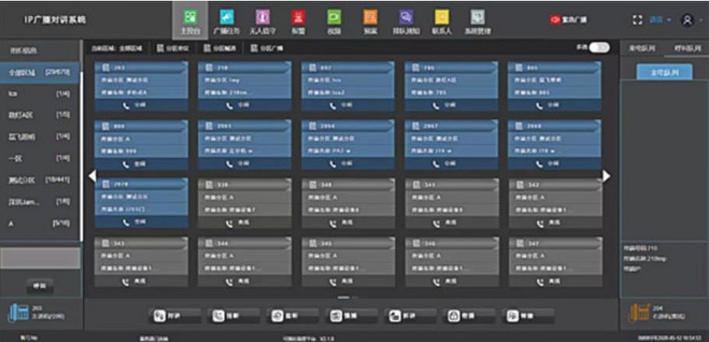Open the 系统管理 system management icon
Viewport: 709px width, 342px height.
coord(478,17)
